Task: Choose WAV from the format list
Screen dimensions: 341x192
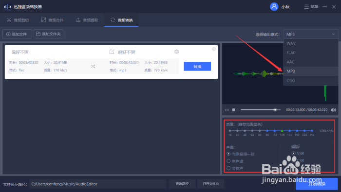Action: click(311, 43)
